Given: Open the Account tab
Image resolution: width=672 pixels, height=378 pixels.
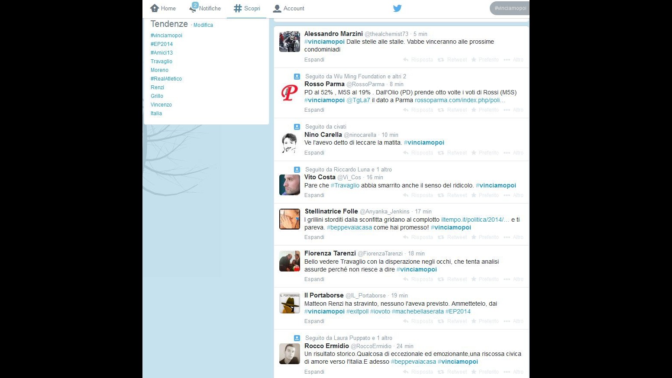Looking at the screenshot, I should pos(288,8).
